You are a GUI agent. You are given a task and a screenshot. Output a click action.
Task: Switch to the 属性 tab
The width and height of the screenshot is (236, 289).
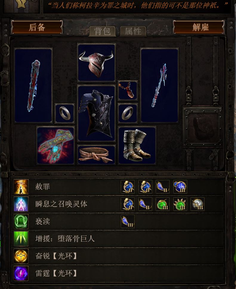(x=133, y=31)
